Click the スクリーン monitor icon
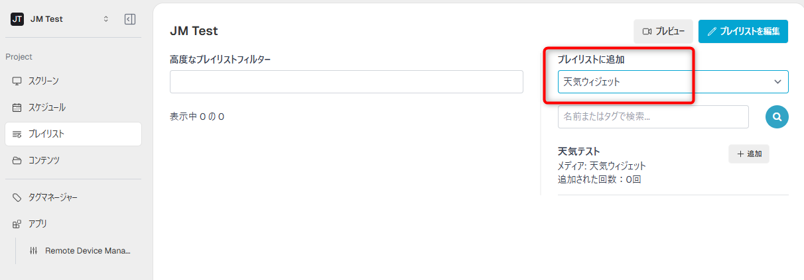This screenshot has height=280, width=804. pos(17,81)
